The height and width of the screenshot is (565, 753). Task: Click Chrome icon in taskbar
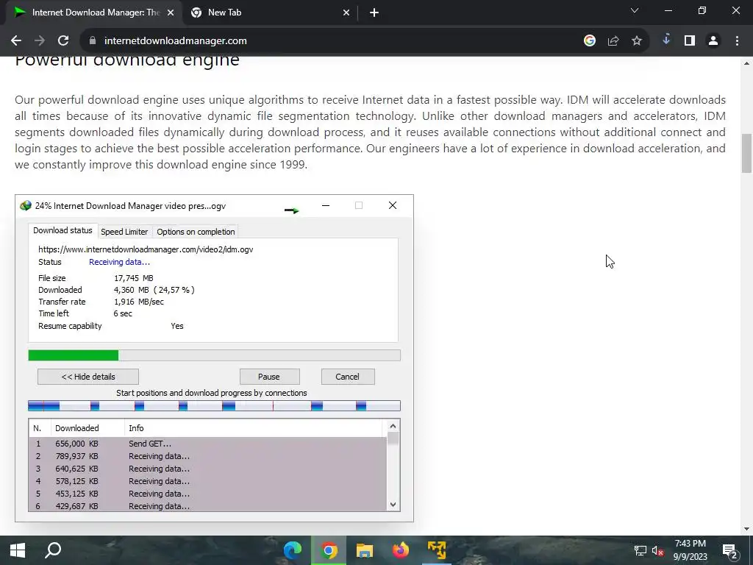tap(329, 550)
